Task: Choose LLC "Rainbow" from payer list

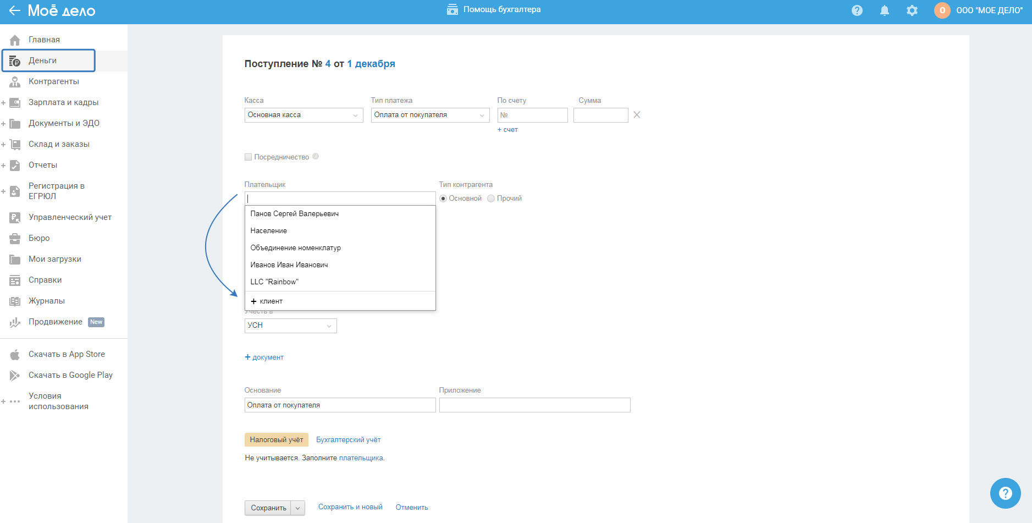Action: click(274, 282)
